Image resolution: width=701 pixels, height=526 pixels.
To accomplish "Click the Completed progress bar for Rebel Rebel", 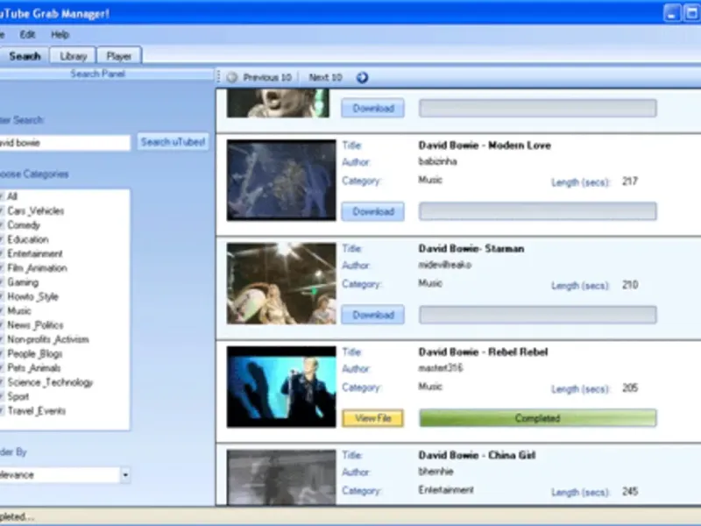I will [x=538, y=418].
